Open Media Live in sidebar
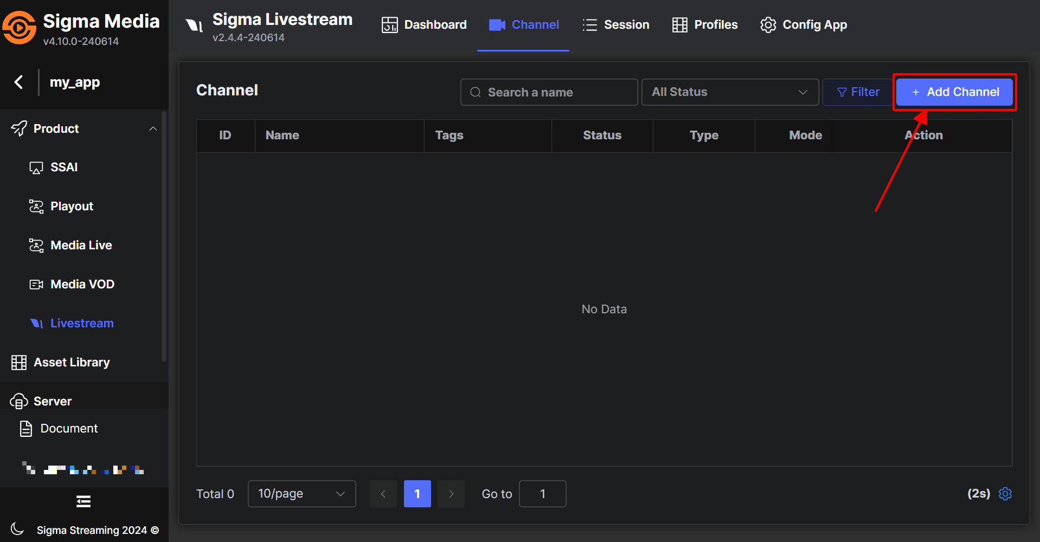This screenshot has height=542, width=1040. (81, 246)
